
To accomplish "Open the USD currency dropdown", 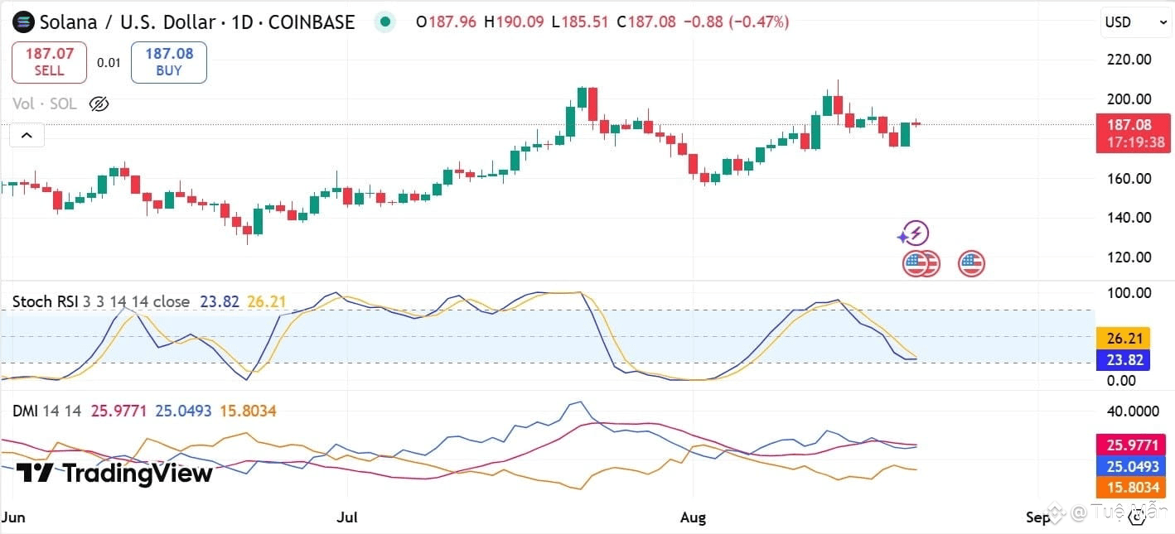I will (1135, 22).
